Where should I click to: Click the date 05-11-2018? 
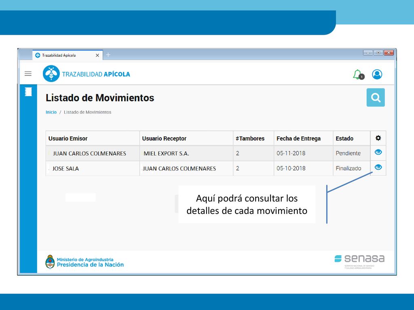[x=291, y=153]
